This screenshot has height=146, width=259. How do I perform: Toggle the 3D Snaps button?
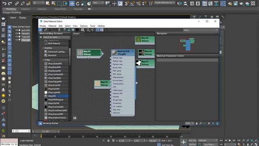(127, 3)
